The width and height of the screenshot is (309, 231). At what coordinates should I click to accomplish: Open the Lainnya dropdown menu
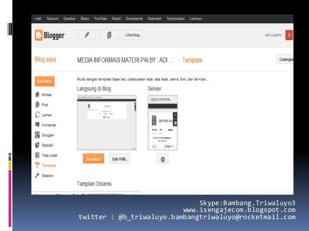point(196,19)
